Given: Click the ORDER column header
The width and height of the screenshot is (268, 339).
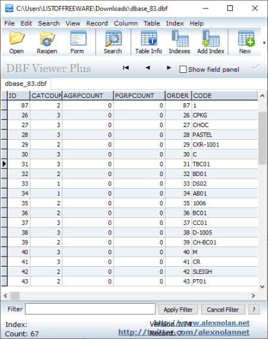Looking at the screenshot, I should click(x=179, y=95).
